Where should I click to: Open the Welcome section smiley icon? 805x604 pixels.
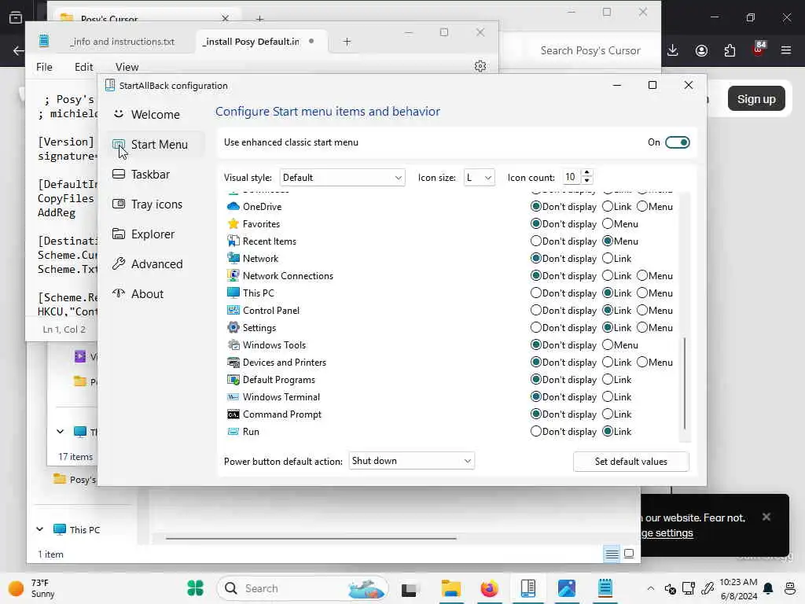pyautogui.click(x=119, y=114)
